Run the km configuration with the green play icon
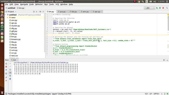Screen dimensions: 169x95 pos(157,8)
